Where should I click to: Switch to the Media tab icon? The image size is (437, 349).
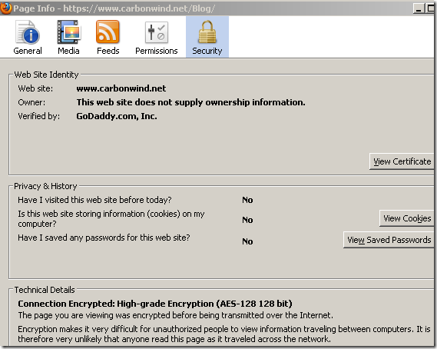(x=68, y=32)
